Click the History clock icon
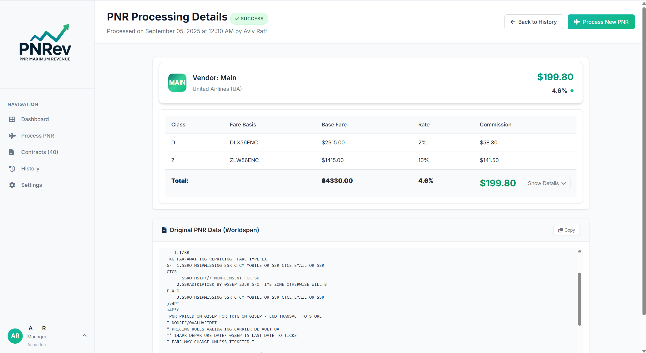This screenshot has width=646, height=353. click(x=12, y=169)
